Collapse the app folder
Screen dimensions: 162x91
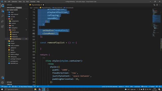[17, 19]
